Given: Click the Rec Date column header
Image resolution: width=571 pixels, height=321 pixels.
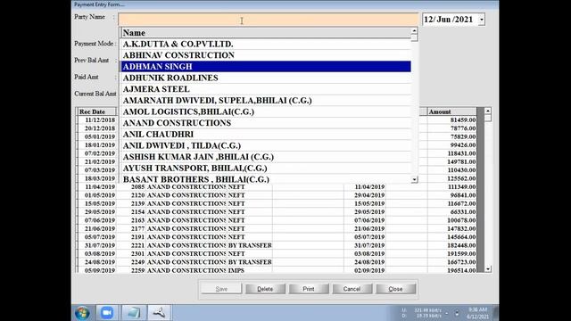Looking at the screenshot, I should (96, 111).
